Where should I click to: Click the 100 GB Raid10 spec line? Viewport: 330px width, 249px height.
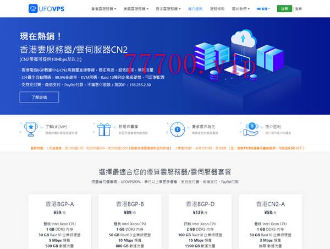click(x=200, y=235)
